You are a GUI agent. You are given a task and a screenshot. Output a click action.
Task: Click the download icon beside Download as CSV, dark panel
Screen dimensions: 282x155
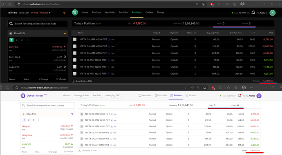click(x=73, y=81)
